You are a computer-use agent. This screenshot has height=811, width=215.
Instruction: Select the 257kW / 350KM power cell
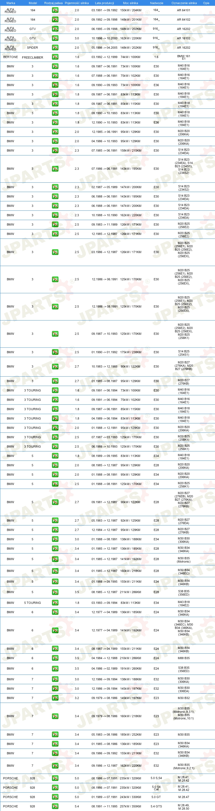click(130, 806)
